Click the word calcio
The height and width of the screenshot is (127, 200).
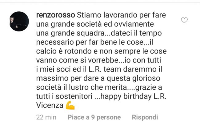46,51
